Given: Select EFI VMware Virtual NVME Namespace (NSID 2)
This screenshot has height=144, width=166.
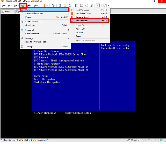Looking at the screenshot, I should (61, 70).
